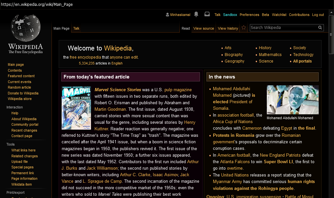Image resolution: width=334 pixels, height=198 pixels.
Task: Open the Society portal link
Action: 299,48
